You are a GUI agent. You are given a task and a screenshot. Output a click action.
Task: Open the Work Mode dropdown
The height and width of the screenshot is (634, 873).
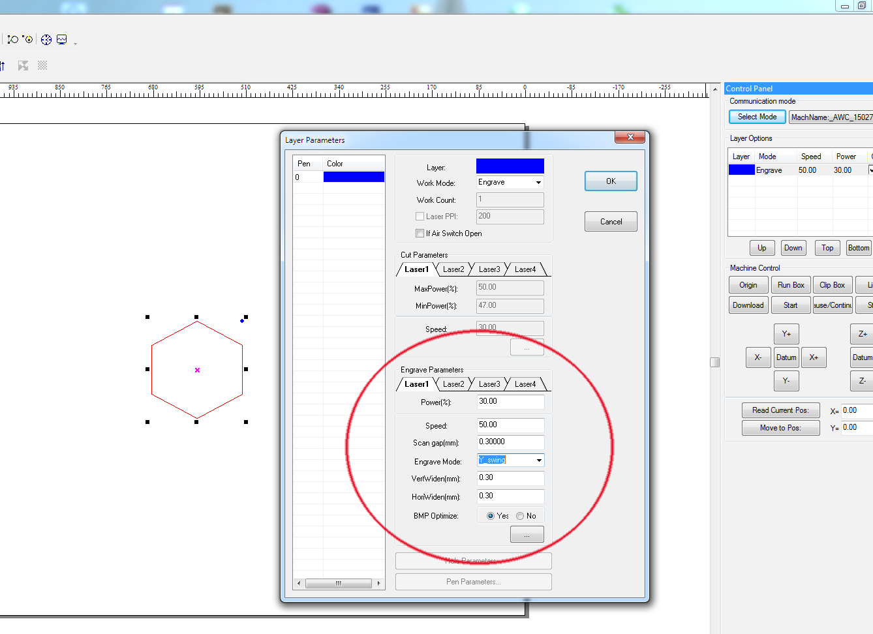[538, 183]
